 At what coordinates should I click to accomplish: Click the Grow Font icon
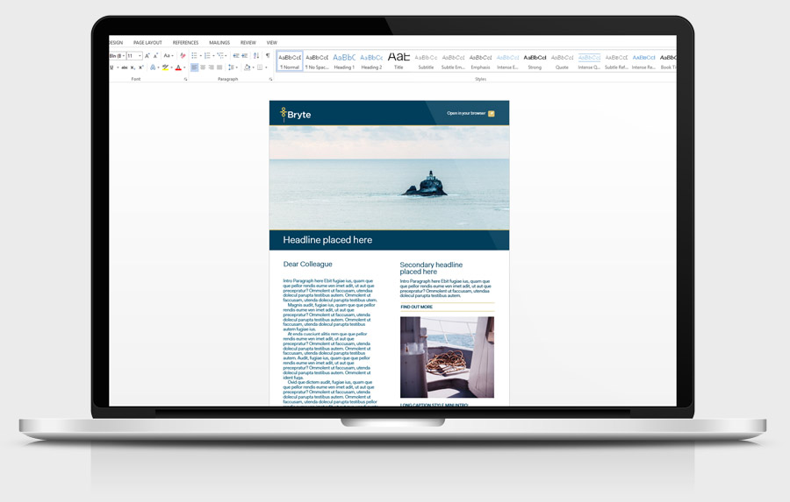(147, 56)
